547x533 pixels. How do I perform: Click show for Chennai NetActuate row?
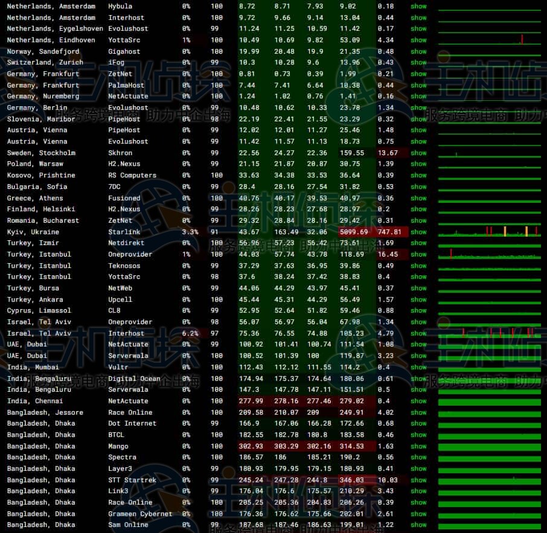point(418,401)
